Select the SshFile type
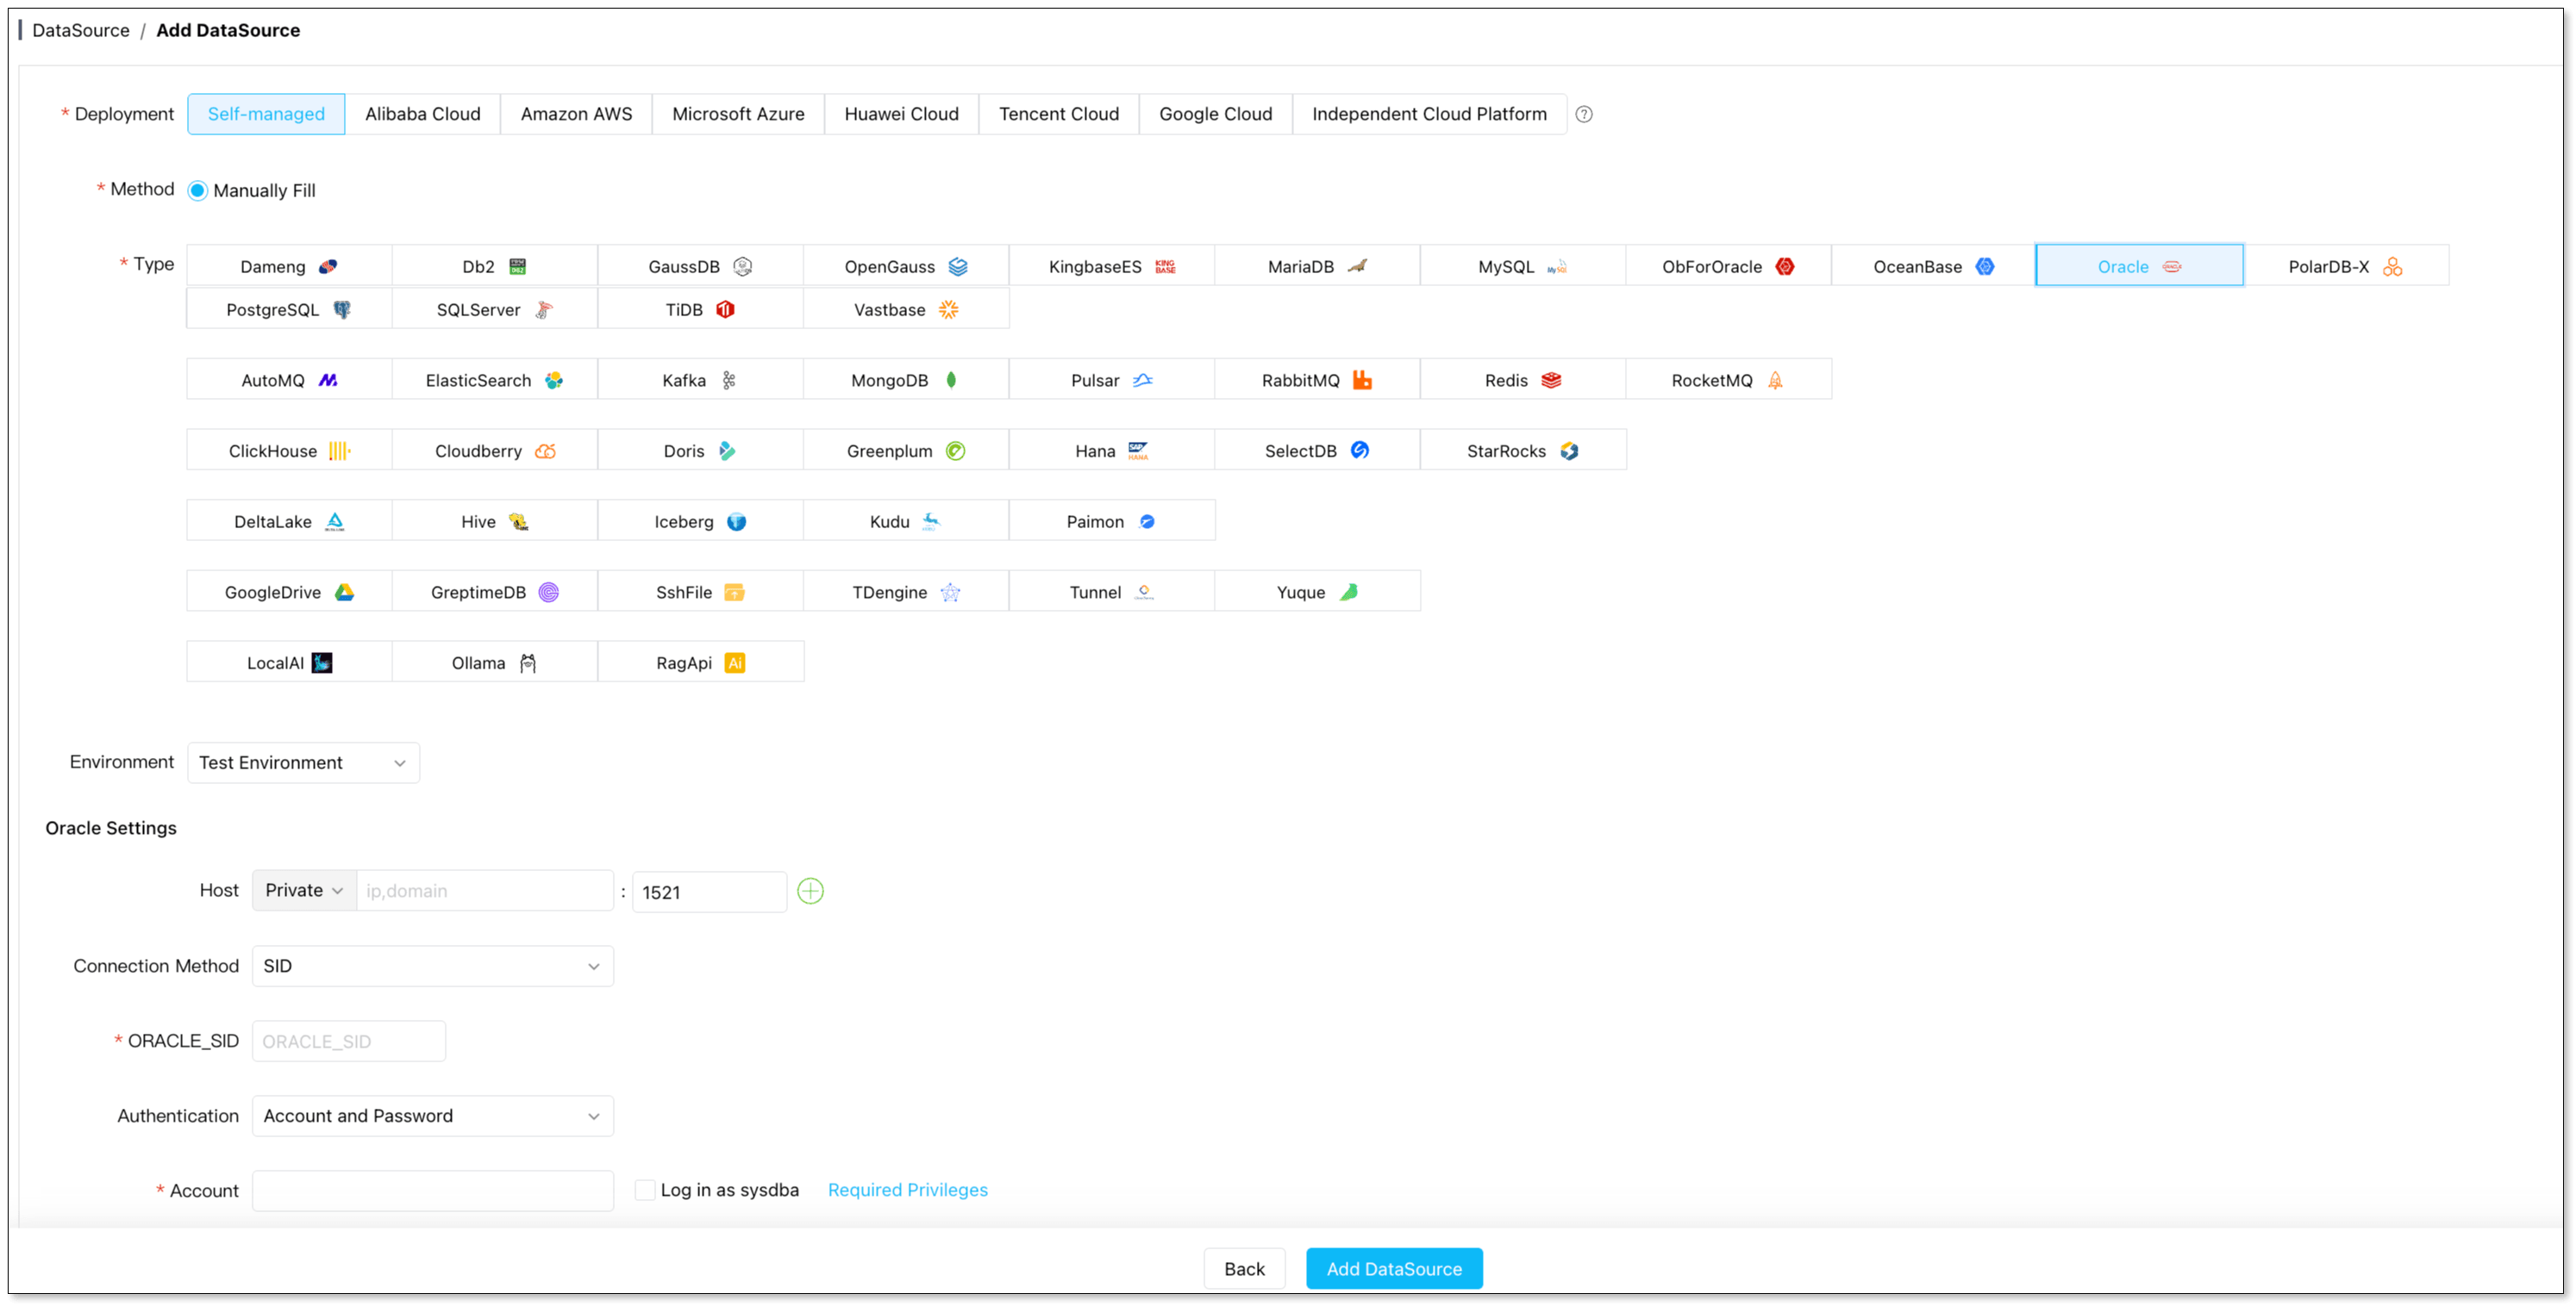 pos(700,592)
